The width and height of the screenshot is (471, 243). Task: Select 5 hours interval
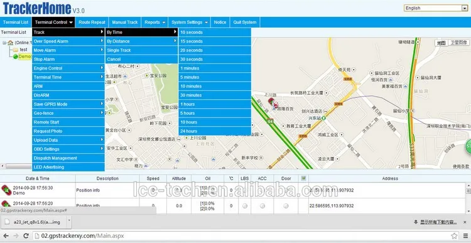pyautogui.click(x=215, y=113)
